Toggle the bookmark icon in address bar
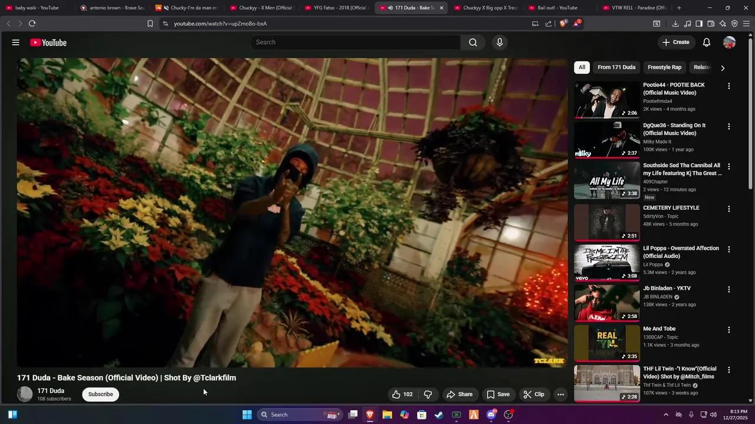This screenshot has width=755, height=424. tap(150, 24)
